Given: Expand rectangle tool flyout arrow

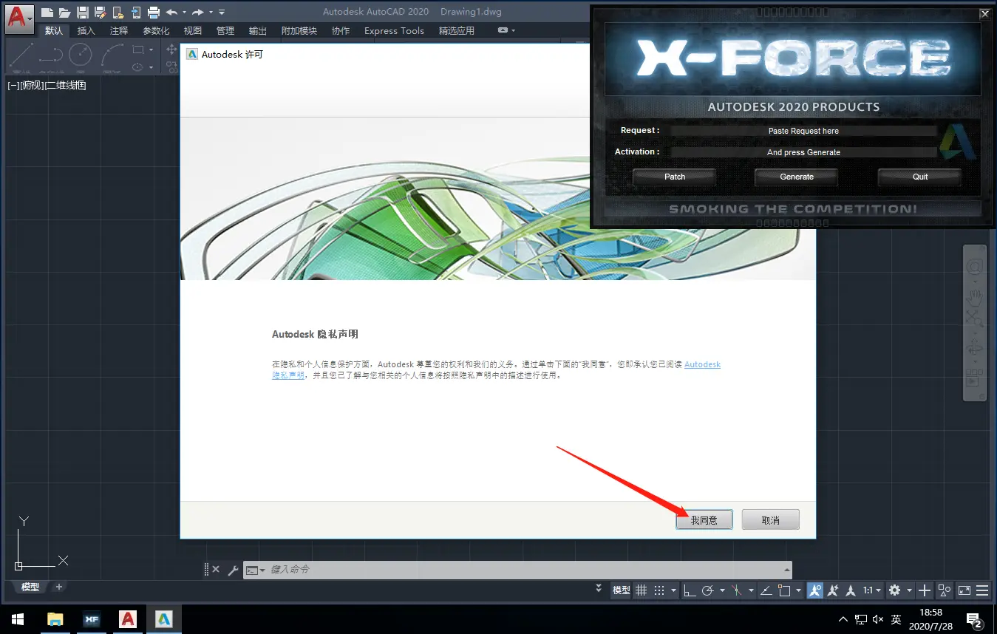Looking at the screenshot, I should [151, 50].
